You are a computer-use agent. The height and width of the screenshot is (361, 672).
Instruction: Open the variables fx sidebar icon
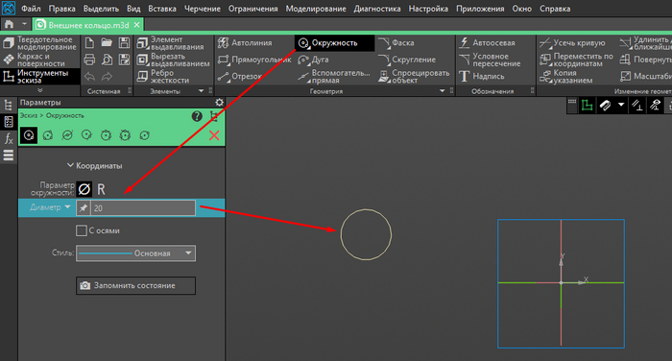coord(8,138)
